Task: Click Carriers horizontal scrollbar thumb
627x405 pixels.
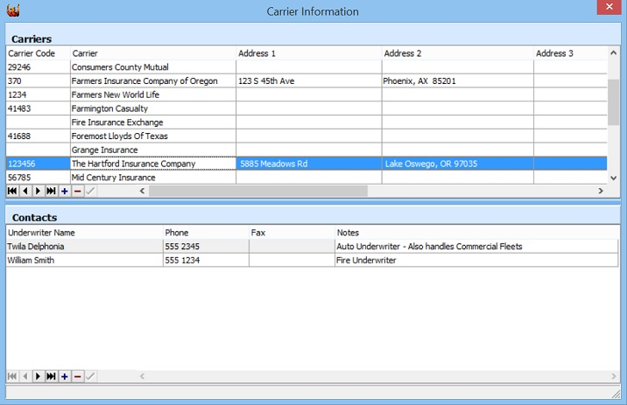Action: (258, 191)
